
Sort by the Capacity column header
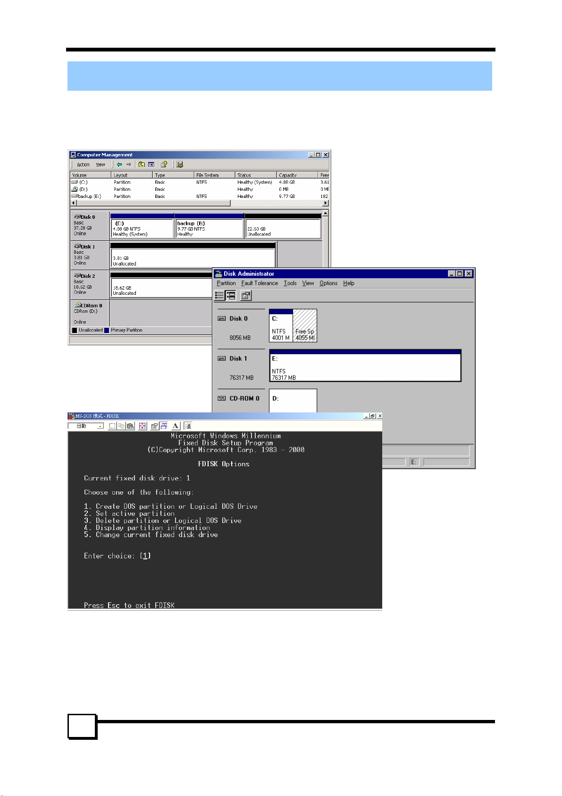[297, 175]
